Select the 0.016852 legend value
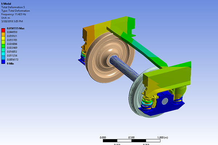218x145 pixels. pyautogui.click(x=12, y=51)
